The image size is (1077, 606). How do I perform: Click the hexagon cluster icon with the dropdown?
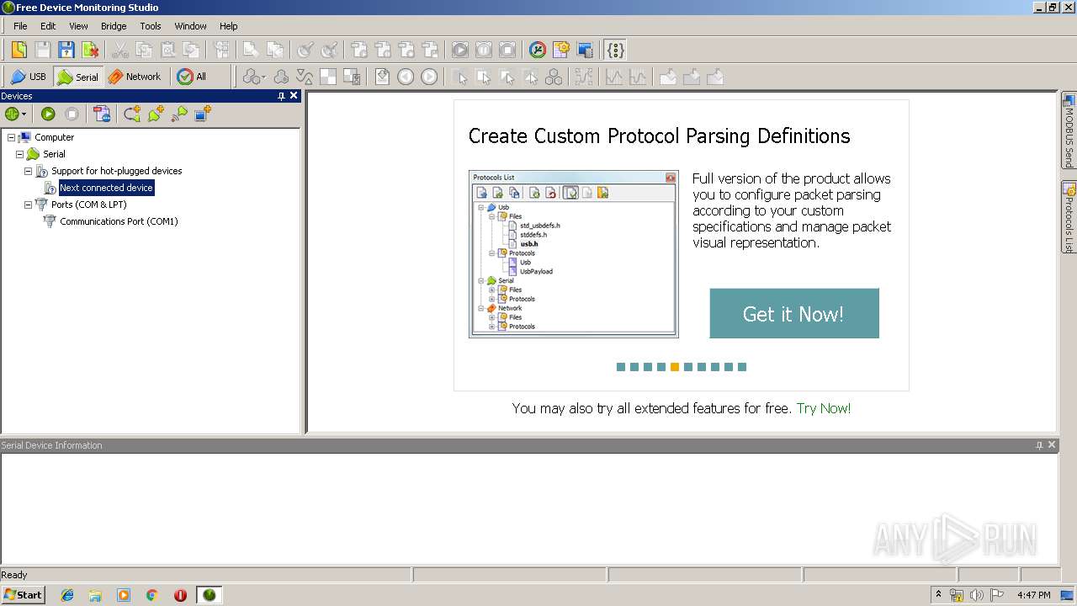pyautogui.click(x=253, y=77)
